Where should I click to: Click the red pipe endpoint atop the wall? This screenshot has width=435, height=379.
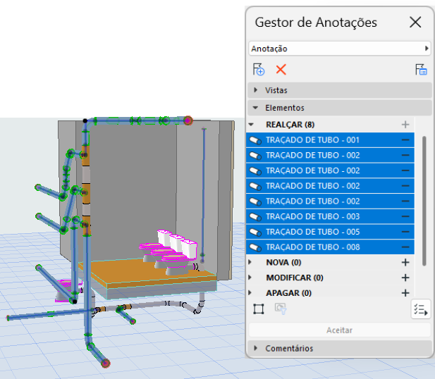(188, 120)
